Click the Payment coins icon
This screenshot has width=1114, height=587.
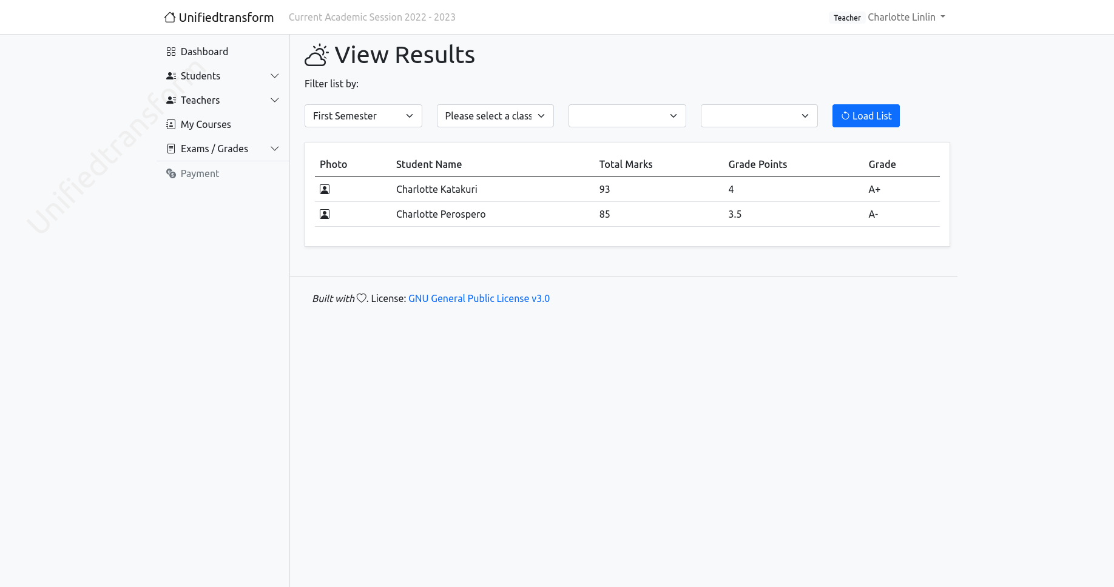click(171, 173)
